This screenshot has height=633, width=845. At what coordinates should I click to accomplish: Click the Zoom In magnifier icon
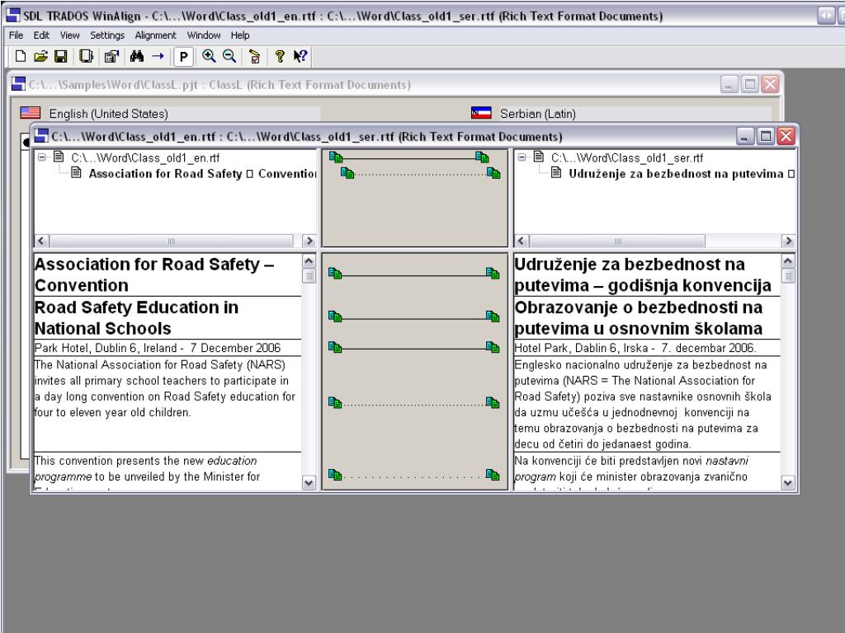pyautogui.click(x=209, y=56)
